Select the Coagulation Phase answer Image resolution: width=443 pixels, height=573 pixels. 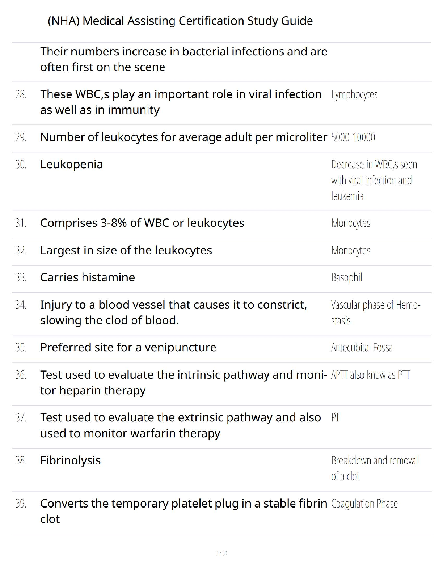[x=364, y=504]
